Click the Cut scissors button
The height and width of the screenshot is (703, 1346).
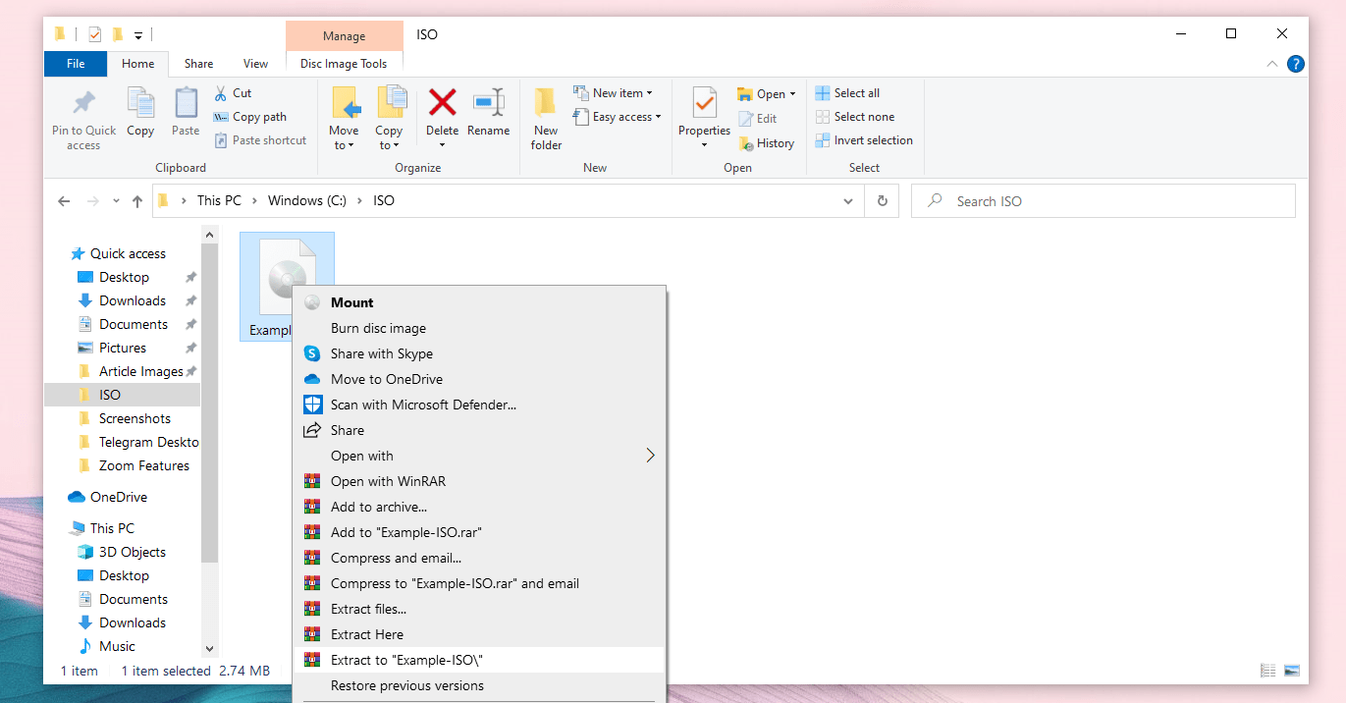pyautogui.click(x=233, y=93)
